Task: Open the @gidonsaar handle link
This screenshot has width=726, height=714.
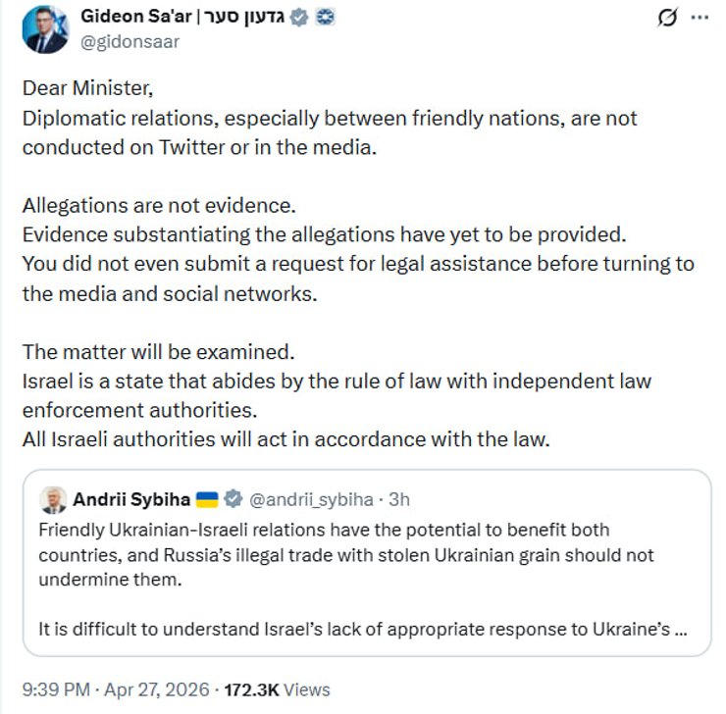Action: point(132,42)
